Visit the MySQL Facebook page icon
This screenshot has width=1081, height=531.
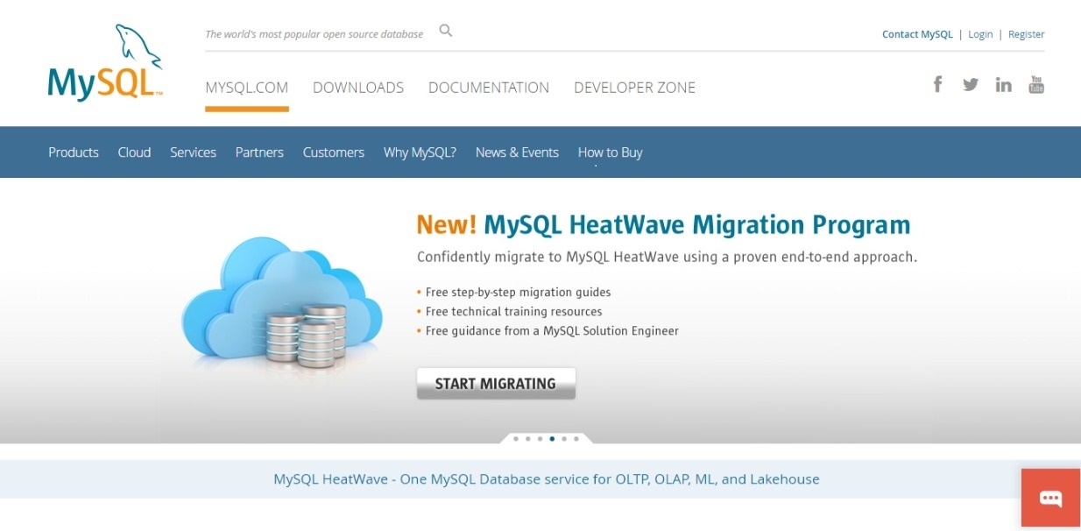937,85
